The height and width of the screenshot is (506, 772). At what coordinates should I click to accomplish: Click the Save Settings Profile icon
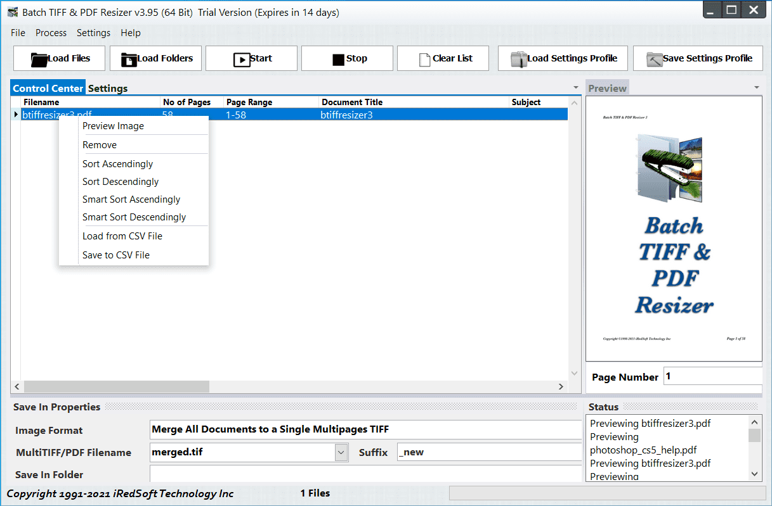654,60
